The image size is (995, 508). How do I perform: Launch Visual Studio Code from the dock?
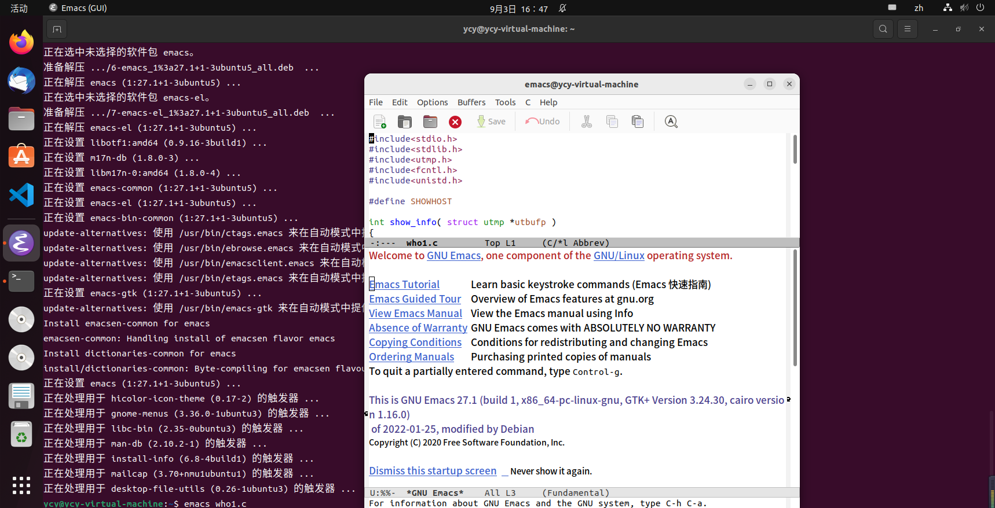tap(21, 195)
